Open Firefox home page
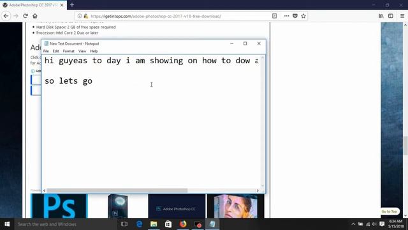Viewport: 408px width, 230px height. [35, 16]
